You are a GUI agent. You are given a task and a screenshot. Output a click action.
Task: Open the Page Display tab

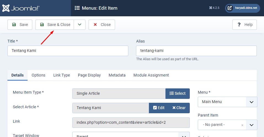[x=89, y=75]
